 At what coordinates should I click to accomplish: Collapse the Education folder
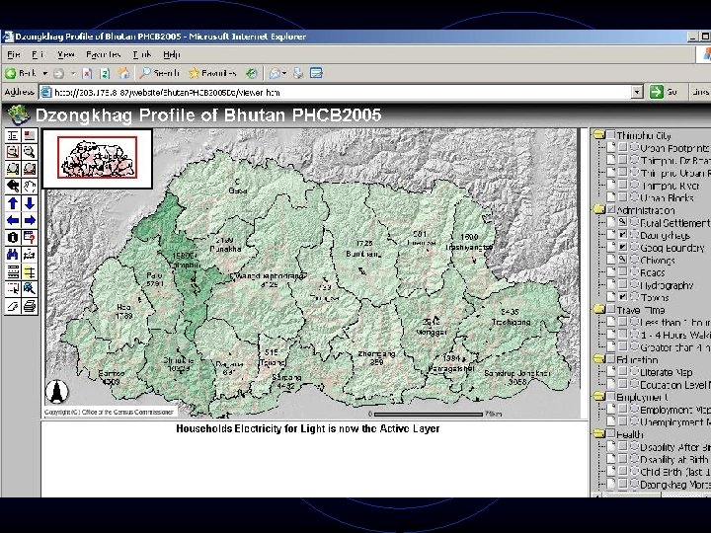point(599,359)
